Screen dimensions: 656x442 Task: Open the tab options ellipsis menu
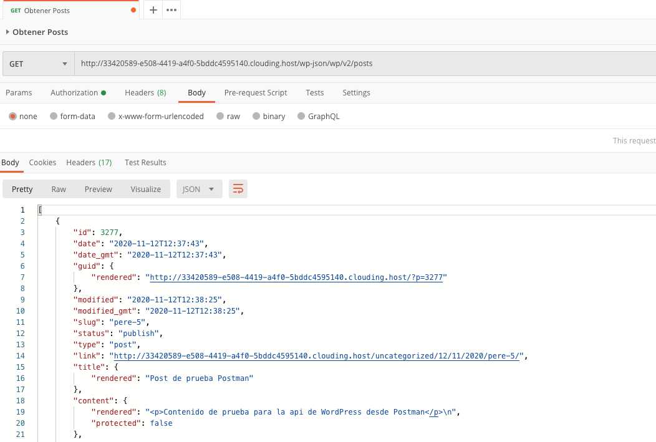171,10
